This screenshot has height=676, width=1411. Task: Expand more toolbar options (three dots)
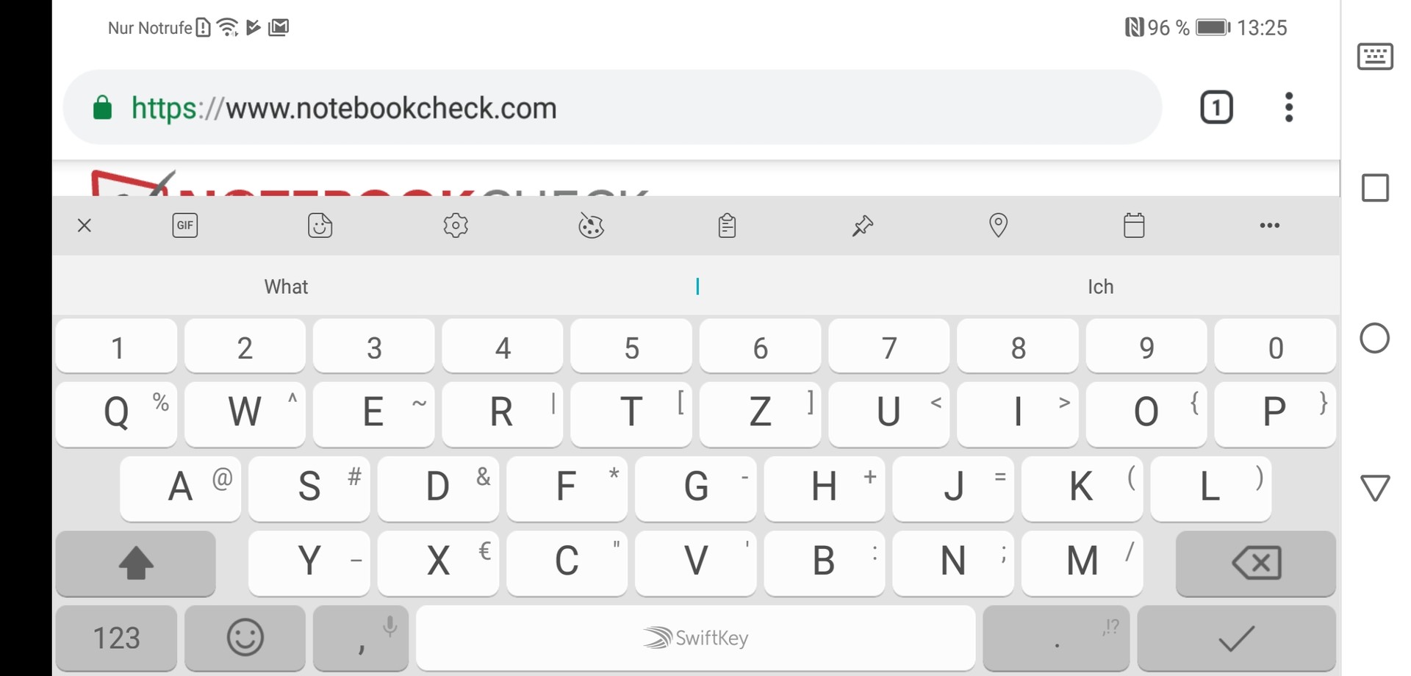(x=1269, y=225)
